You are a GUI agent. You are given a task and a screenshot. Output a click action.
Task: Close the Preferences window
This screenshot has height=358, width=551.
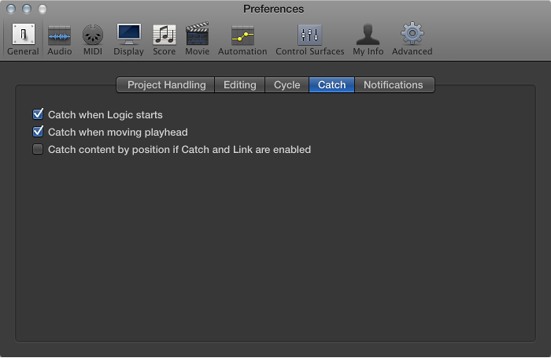click(10, 9)
